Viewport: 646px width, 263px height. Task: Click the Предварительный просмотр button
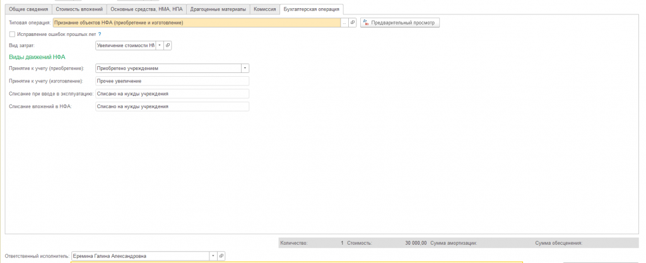click(399, 23)
